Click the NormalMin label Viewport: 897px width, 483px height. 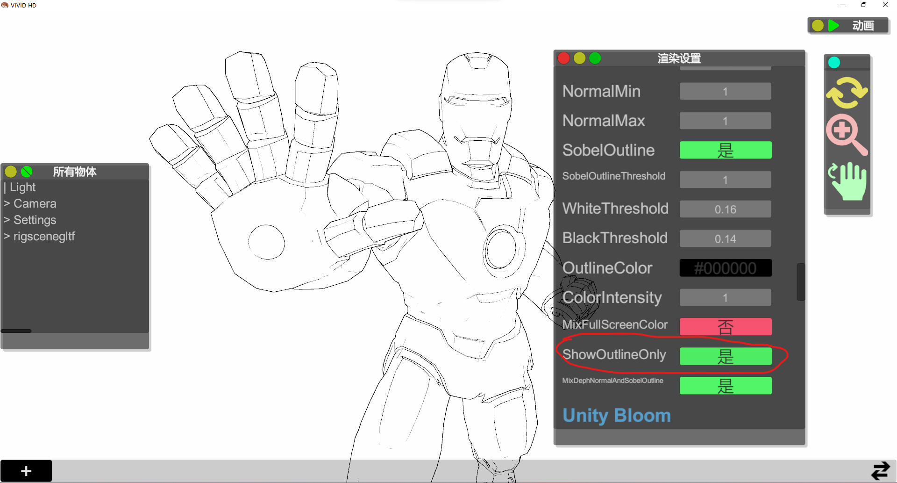click(601, 91)
